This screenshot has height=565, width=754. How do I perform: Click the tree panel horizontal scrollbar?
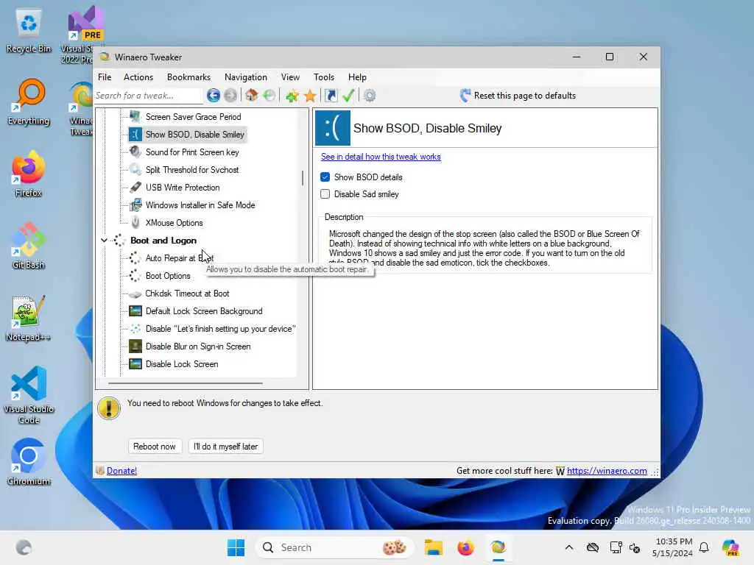(x=186, y=383)
